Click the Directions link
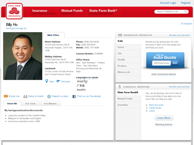 point(65,82)
